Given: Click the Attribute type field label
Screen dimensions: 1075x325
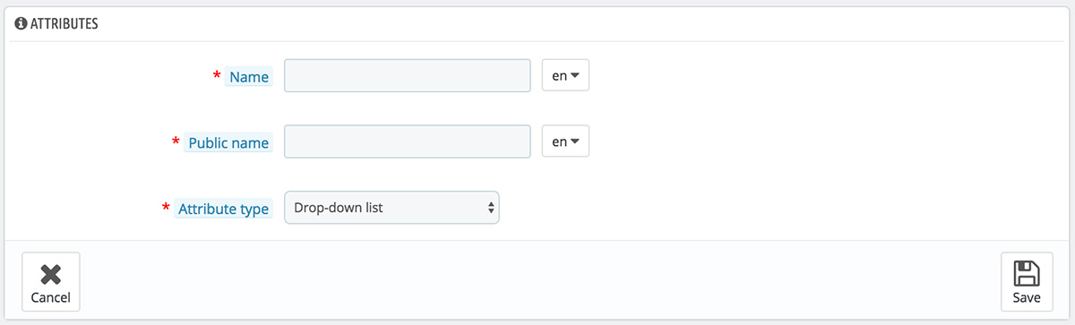Looking at the screenshot, I should click(223, 209).
